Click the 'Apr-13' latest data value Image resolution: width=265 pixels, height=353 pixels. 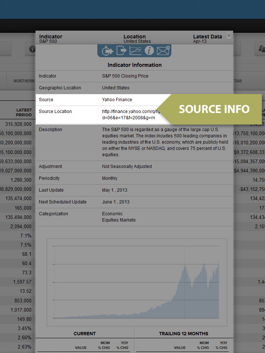pyautogui.click(x=200, y=41)
